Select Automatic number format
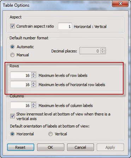The height and width of the screenshot is (158, 131). (x=12, y=47)
